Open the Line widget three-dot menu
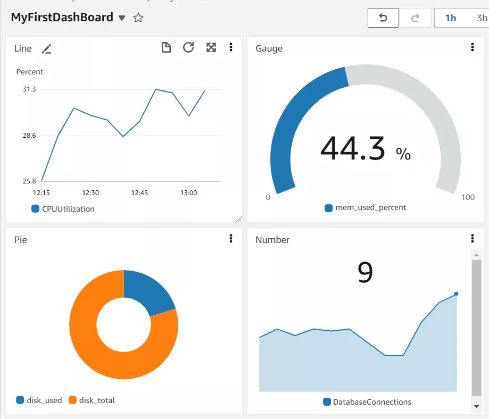This screenshot has width=489, height=419. pyautogui.click(x=231, y=48)
